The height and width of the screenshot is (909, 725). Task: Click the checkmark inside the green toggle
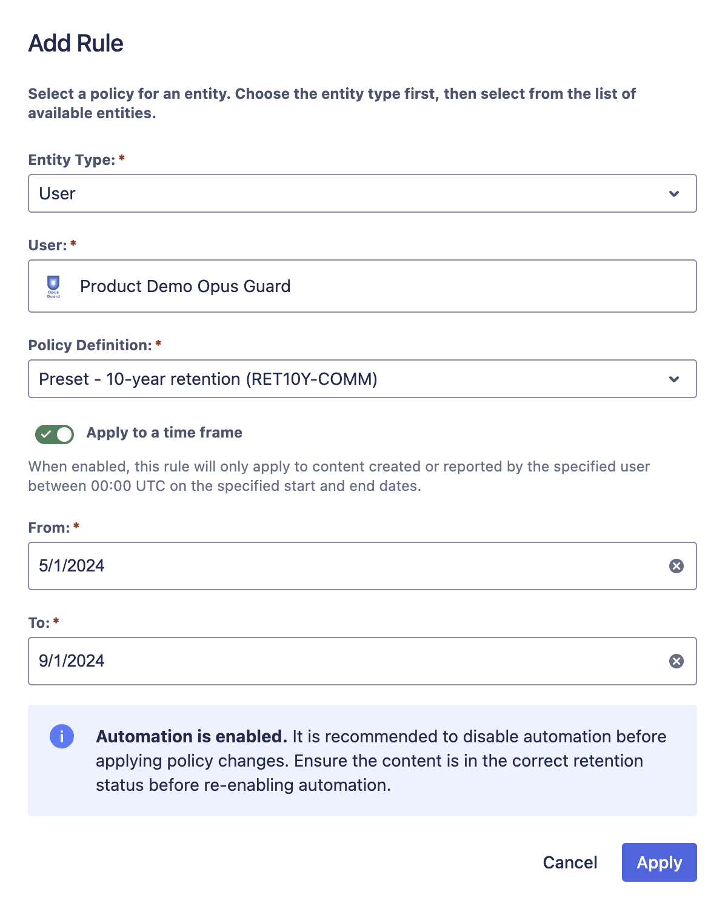(48, 434)
